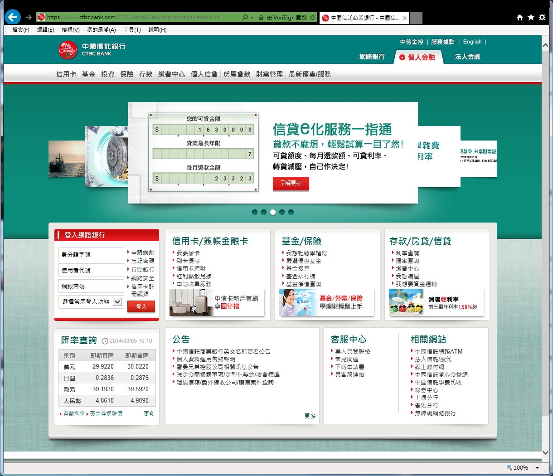Image resolution: width=553 pixels, height=476 pixels.
Task: Open 利率查詢 link
Action: (x=407, y=253)
